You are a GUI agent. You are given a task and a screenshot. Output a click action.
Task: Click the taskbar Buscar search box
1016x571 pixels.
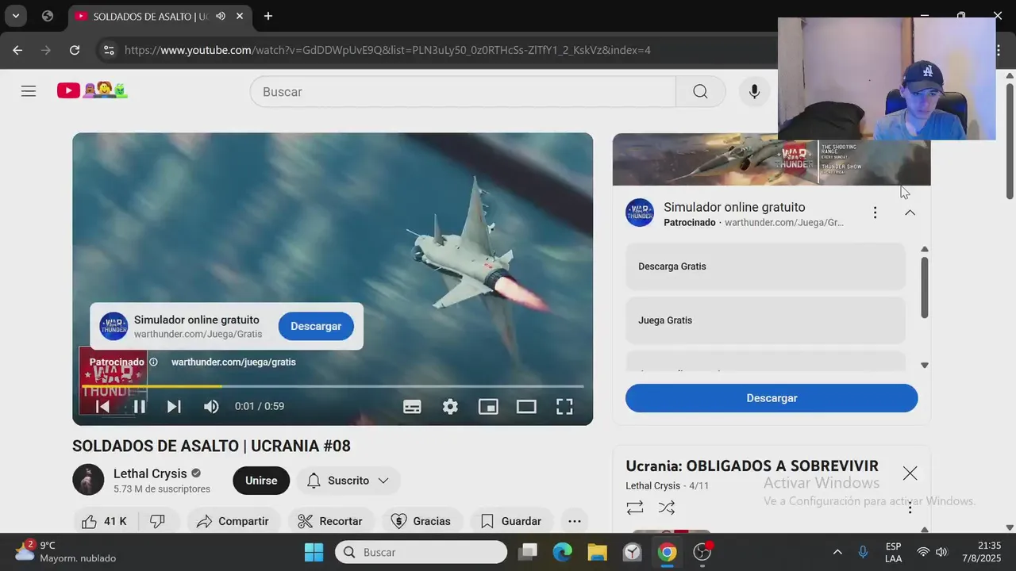point(421,552)
